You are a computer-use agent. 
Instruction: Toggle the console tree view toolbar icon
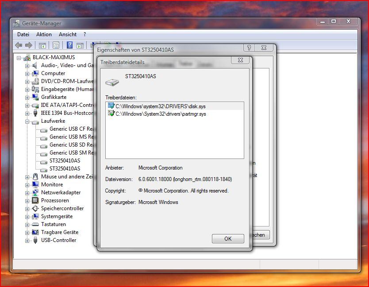42,45
